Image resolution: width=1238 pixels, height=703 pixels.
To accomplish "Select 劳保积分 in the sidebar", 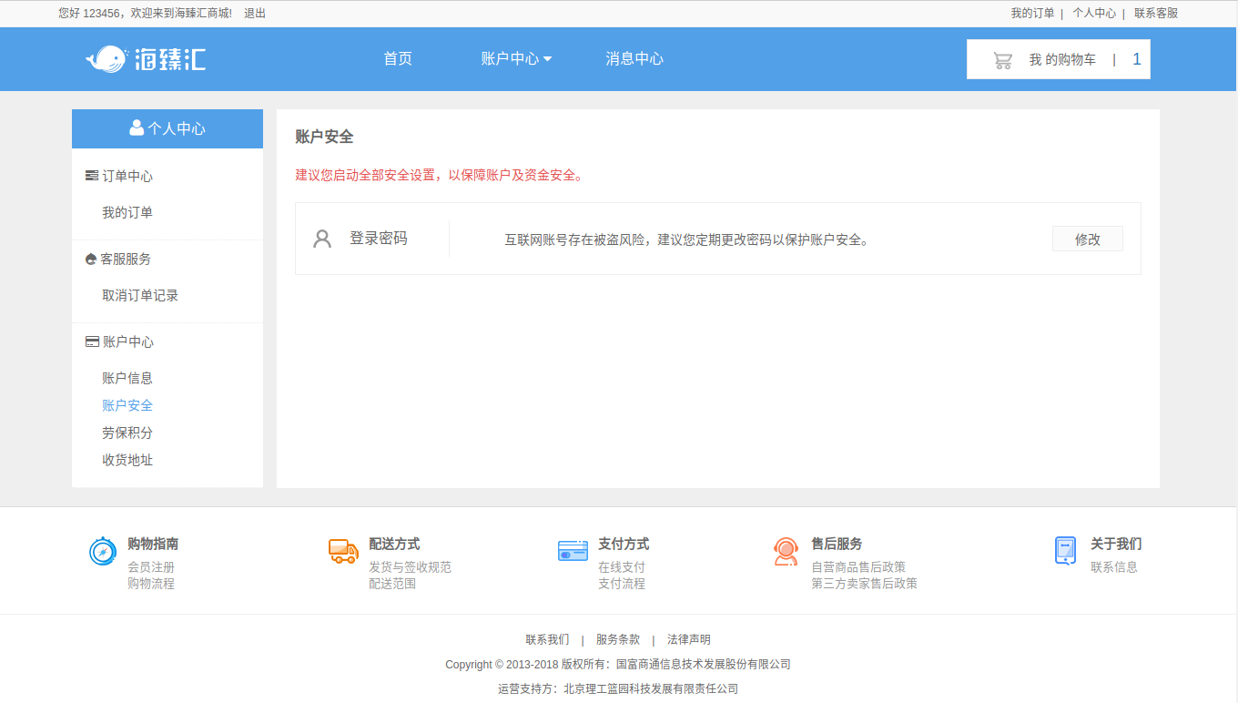I will (127, 433).
